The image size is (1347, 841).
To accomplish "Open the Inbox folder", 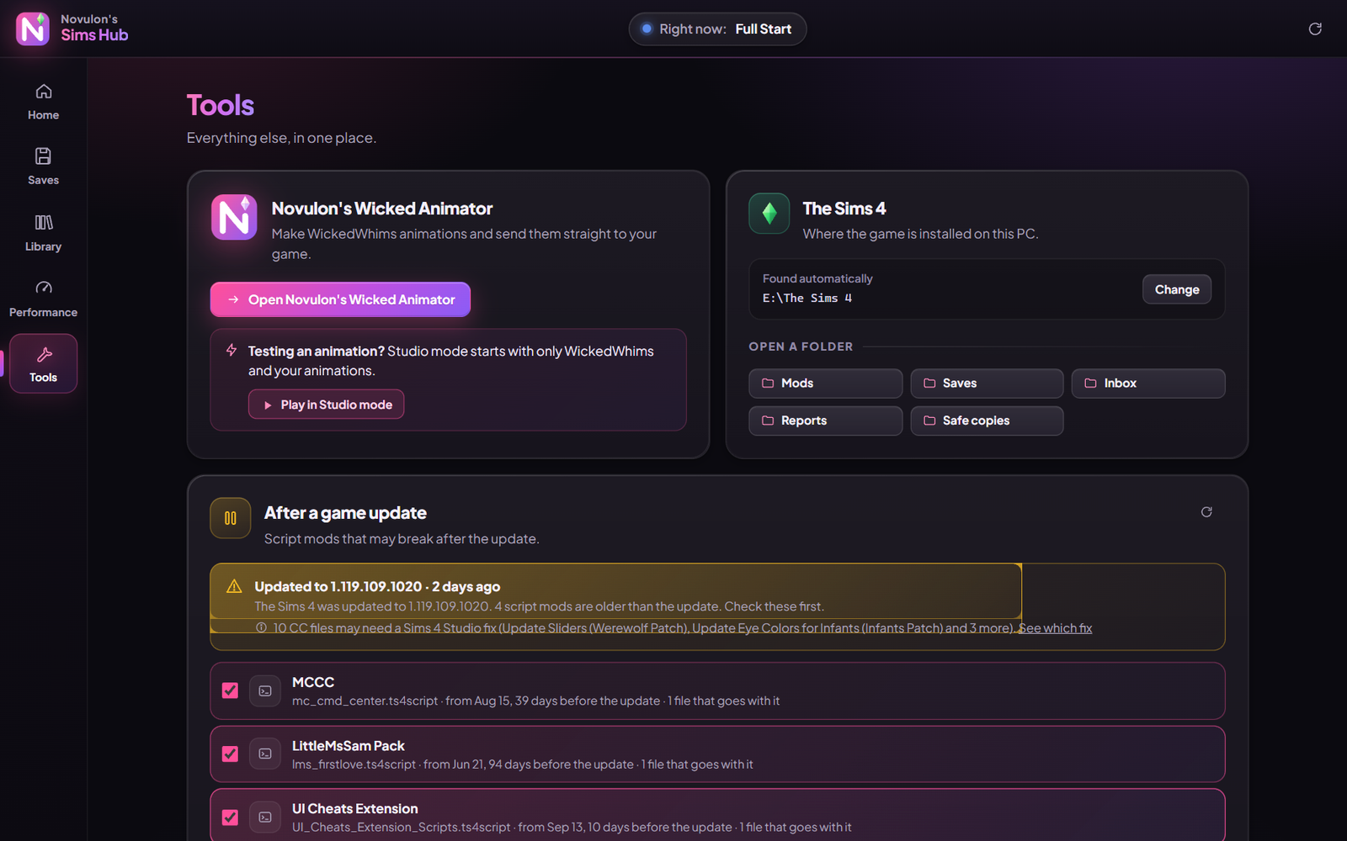I will point(1148,383).
